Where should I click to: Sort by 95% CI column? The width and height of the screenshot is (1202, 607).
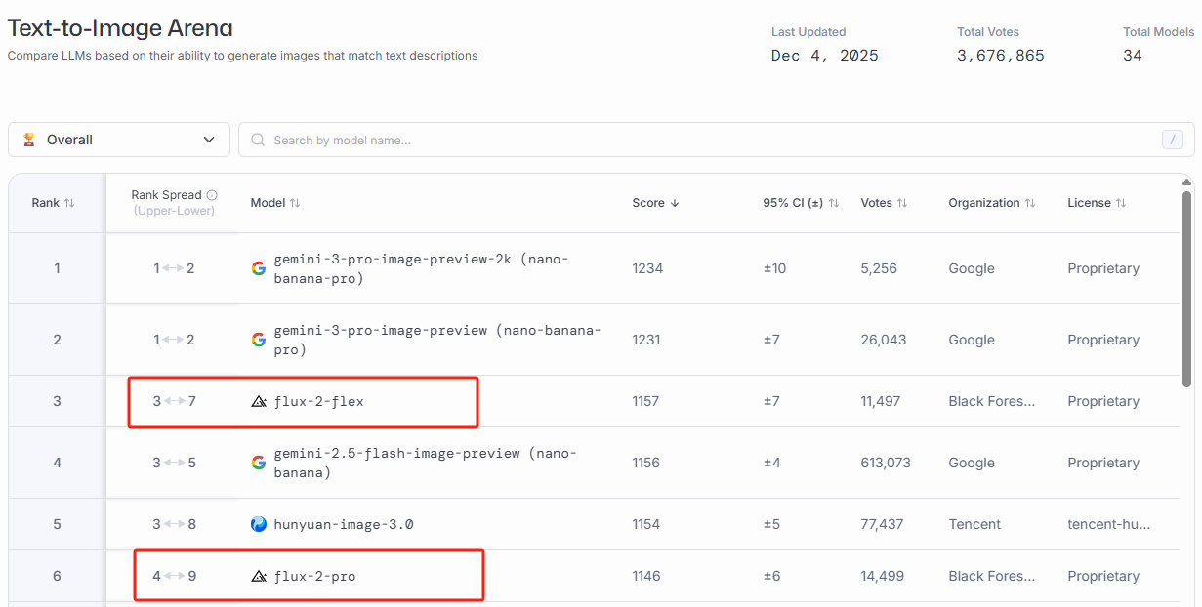click(833, 203)
